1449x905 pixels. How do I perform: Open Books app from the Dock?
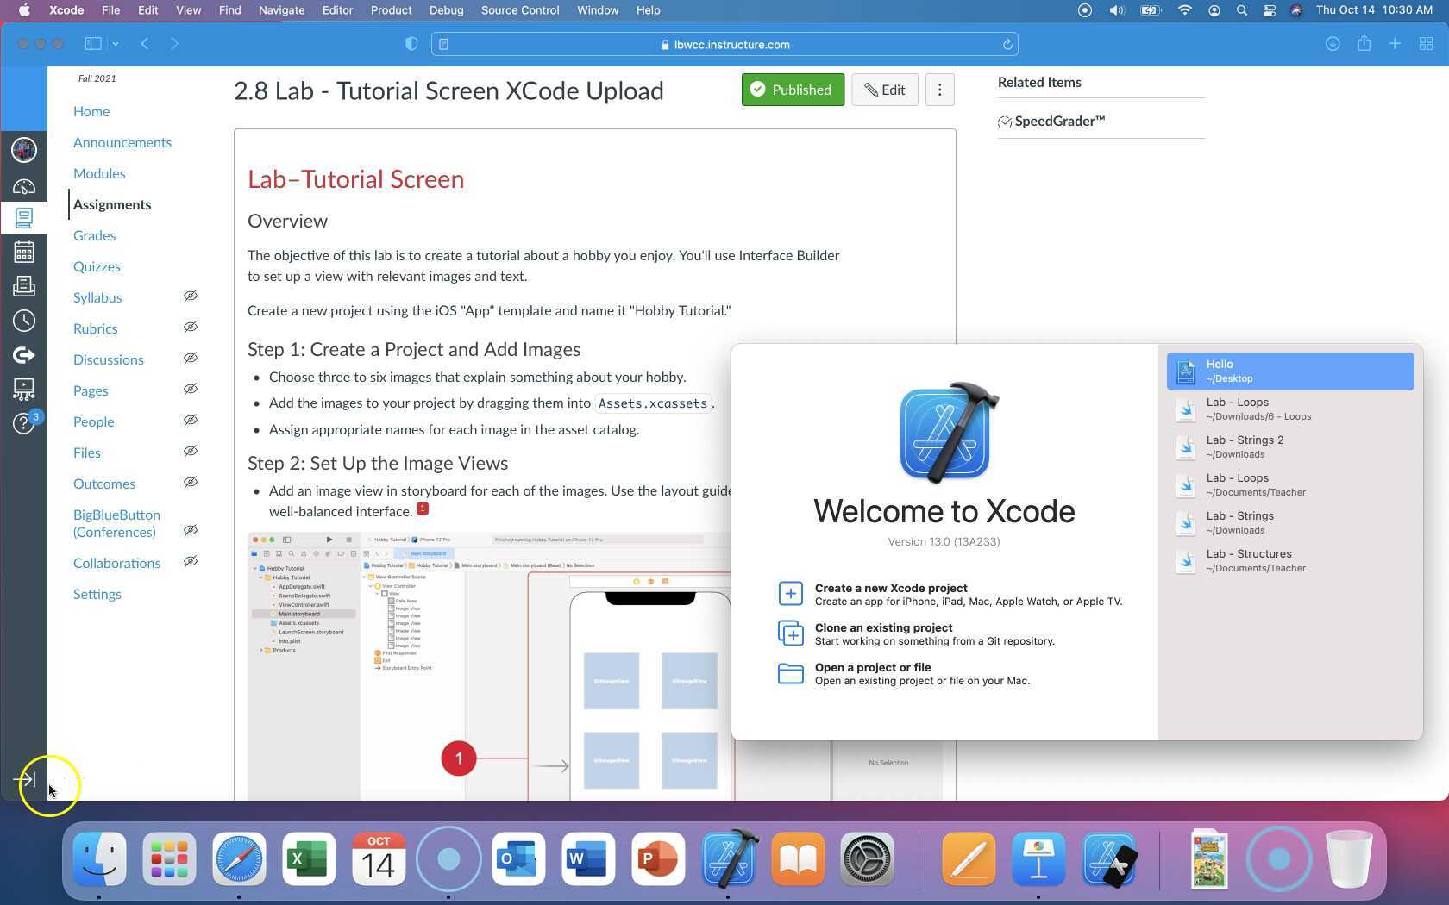(x=796, y=858)
